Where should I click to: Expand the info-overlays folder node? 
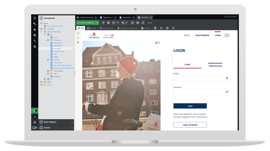pos(48,71)
